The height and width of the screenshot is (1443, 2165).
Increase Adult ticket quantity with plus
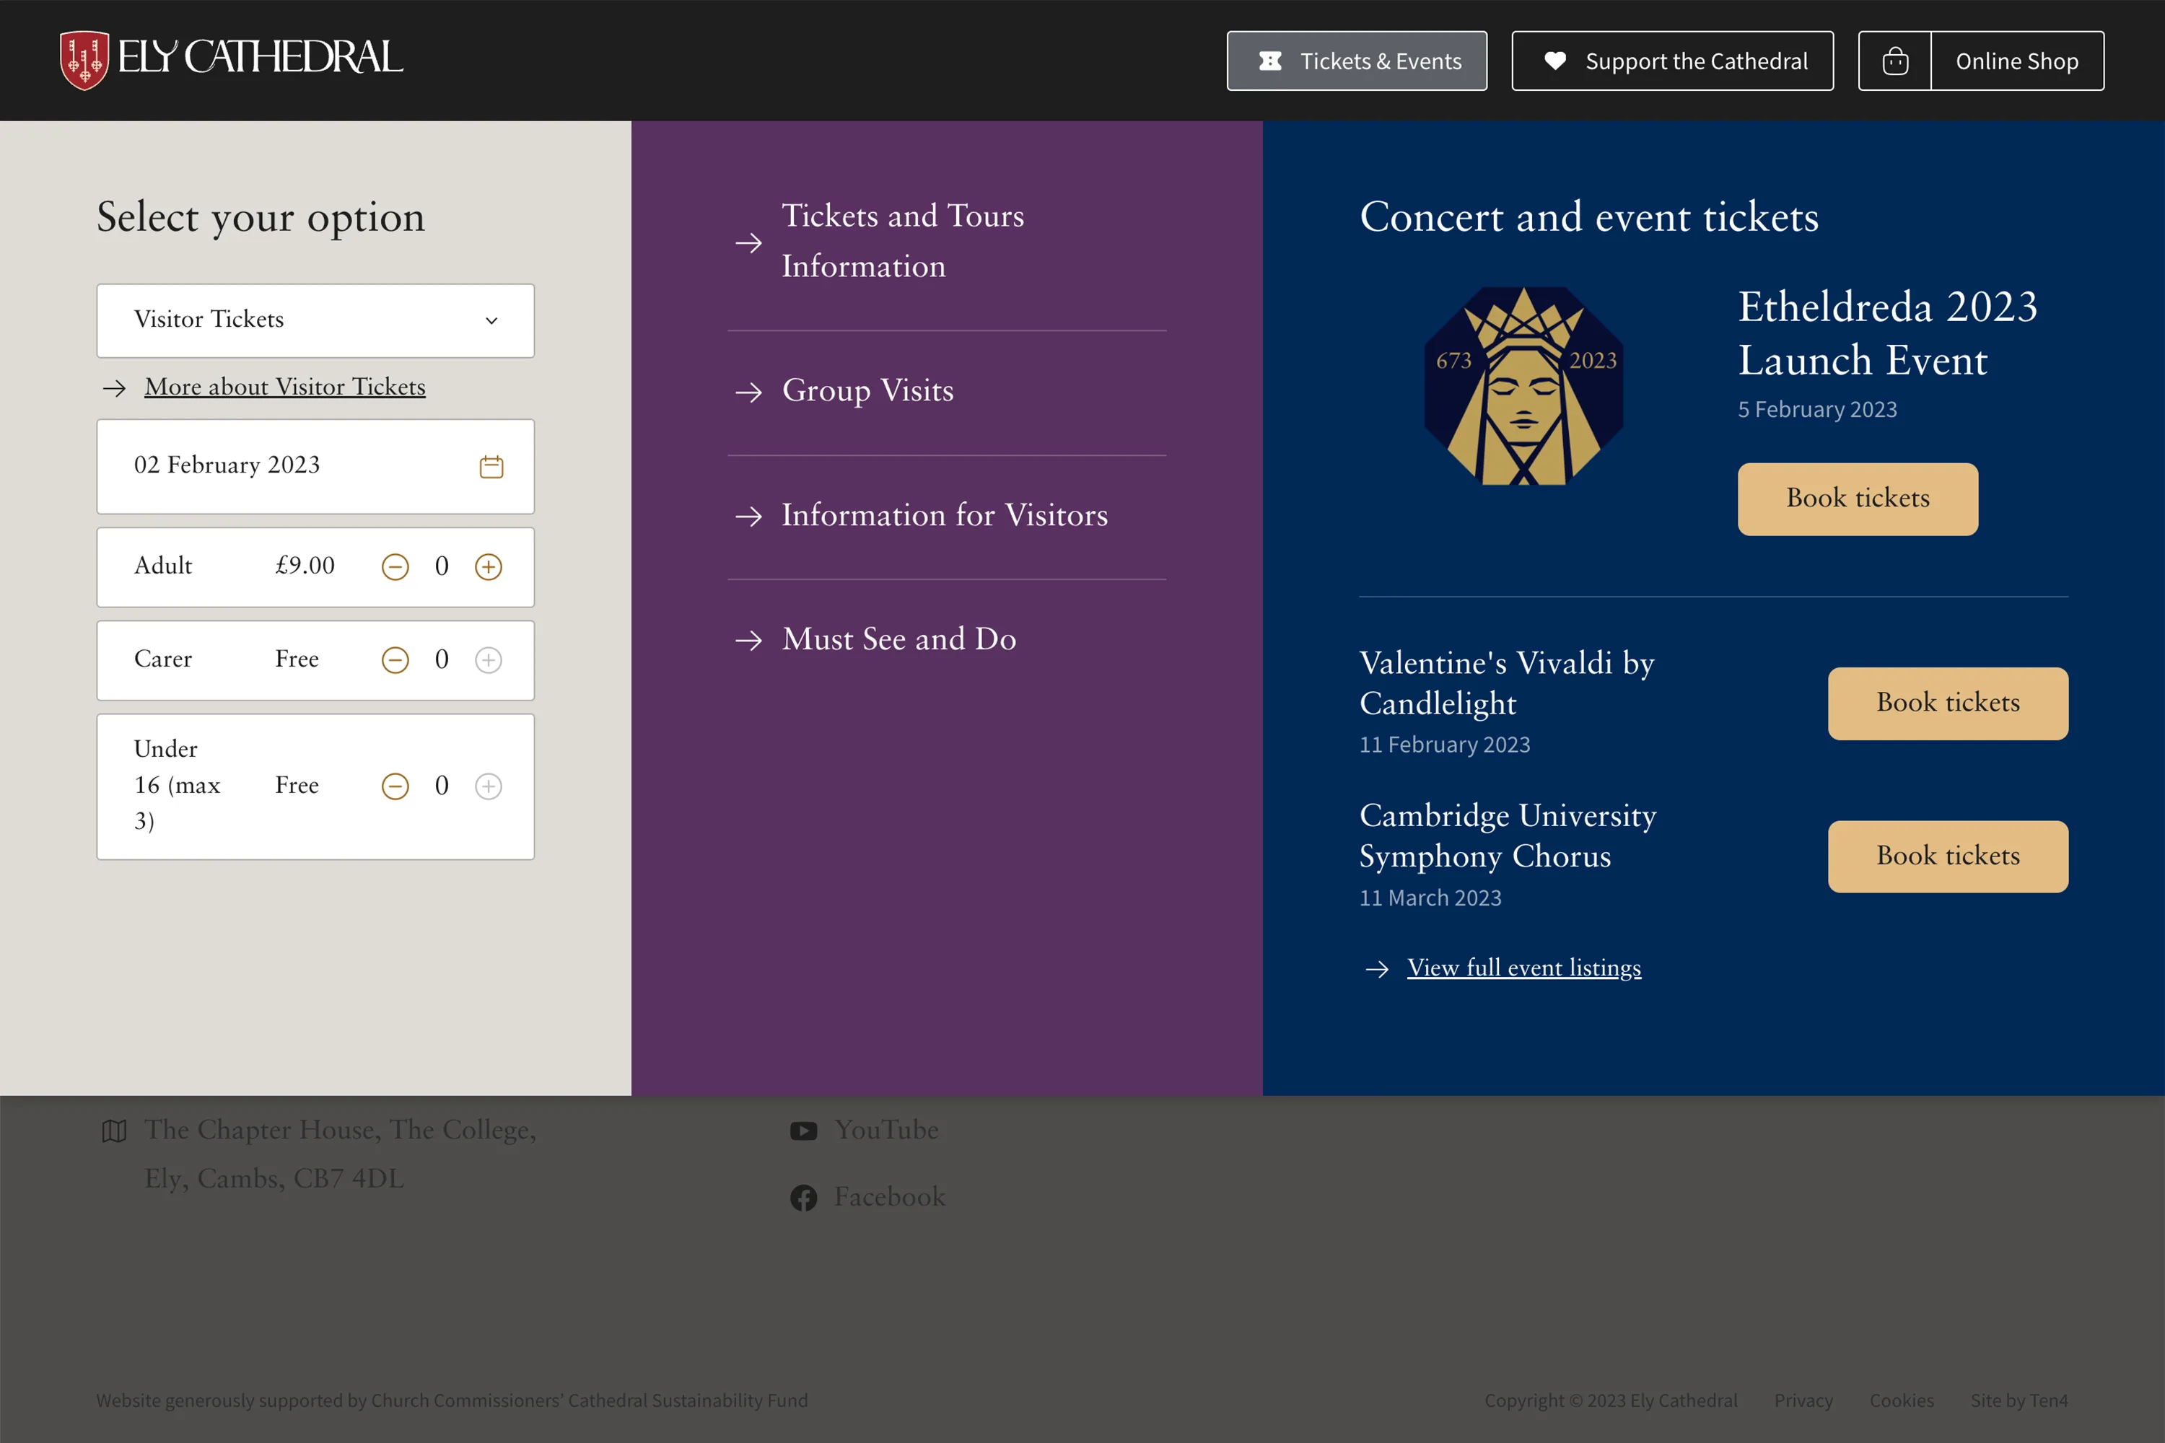(x=488, y=567)
